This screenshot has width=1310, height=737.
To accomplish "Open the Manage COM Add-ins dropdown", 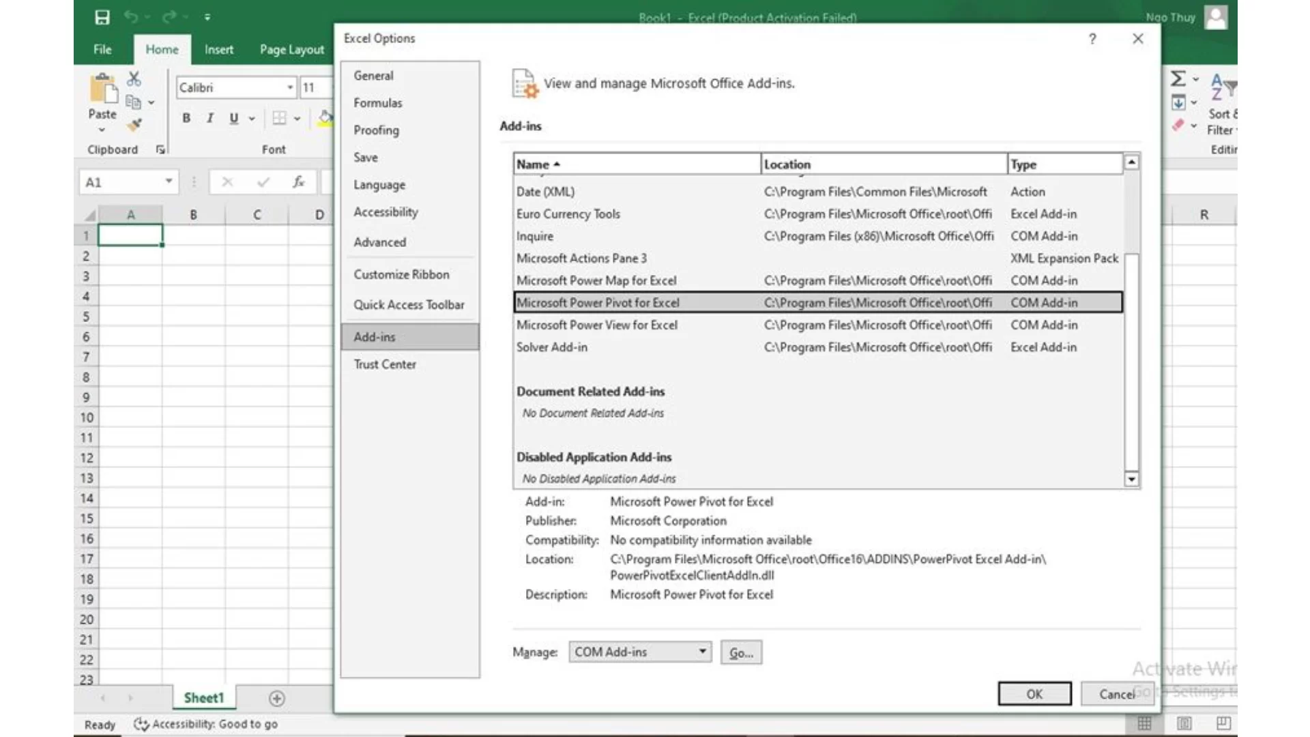I will [x=702, y=652].
